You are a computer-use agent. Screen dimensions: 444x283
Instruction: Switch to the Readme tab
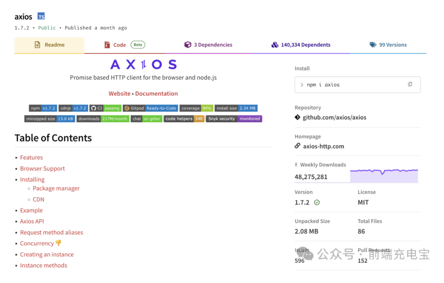(x=49, y=45)
